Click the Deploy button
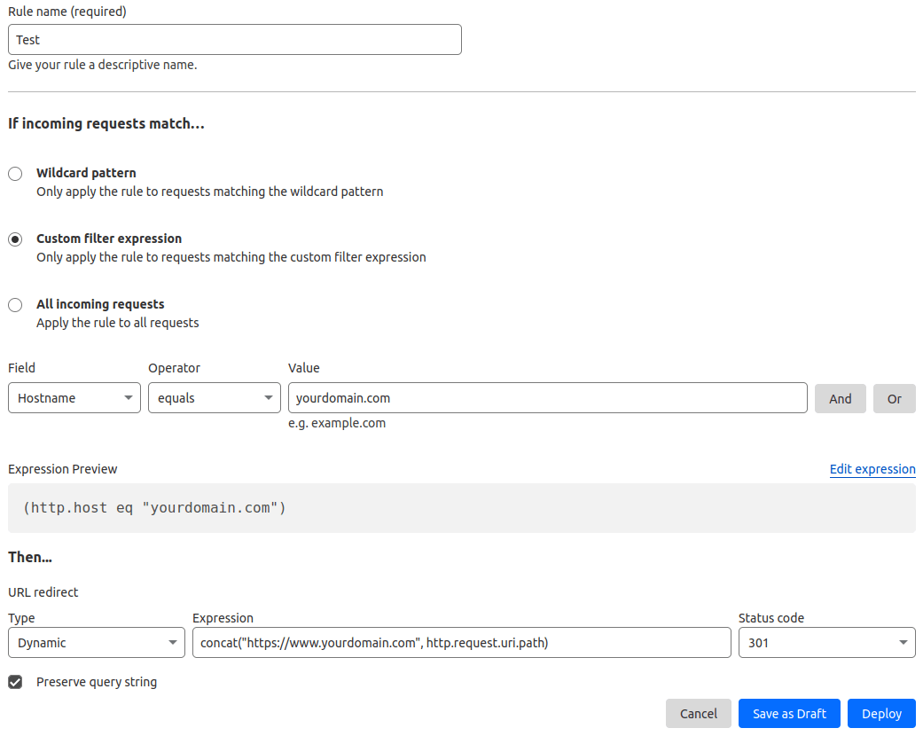Image resolution: width=923 pixels, height=736 pixels. [x=881, y=713]
